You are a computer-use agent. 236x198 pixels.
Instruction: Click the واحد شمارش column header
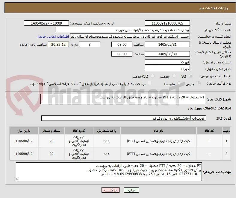(x=107, y=131)
